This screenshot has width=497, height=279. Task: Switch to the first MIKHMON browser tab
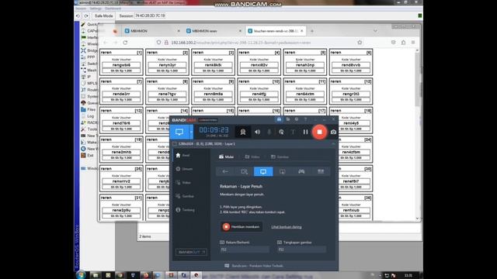click(x=152, y=31)
